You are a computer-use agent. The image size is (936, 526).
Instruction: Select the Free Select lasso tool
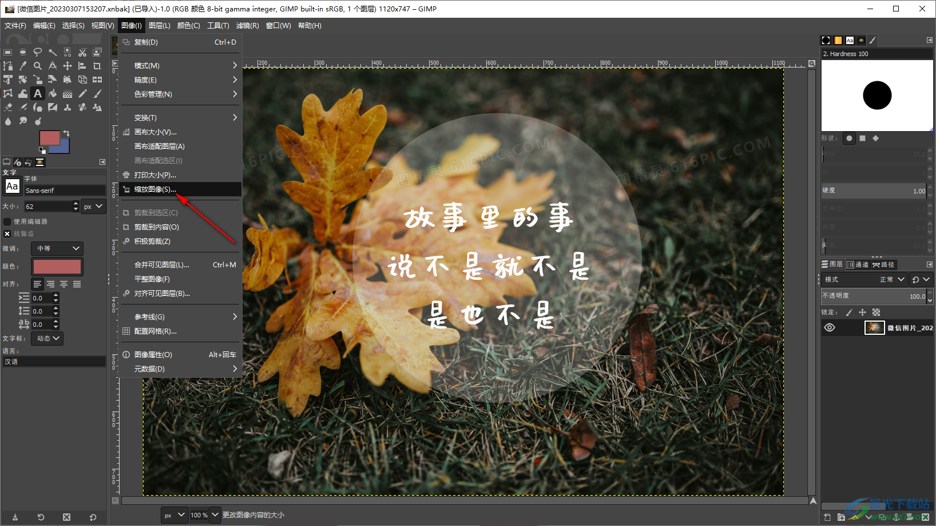click(38, 52)
